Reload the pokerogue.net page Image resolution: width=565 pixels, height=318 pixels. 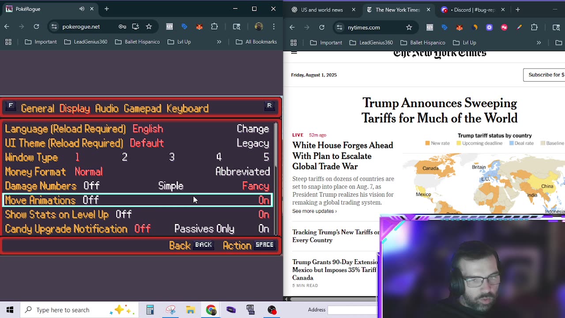pos(36,26)
